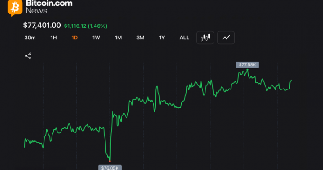Screen dimensions: 323x170
Task: Select the 1D time range tab
Action: [x=74, y=38]
